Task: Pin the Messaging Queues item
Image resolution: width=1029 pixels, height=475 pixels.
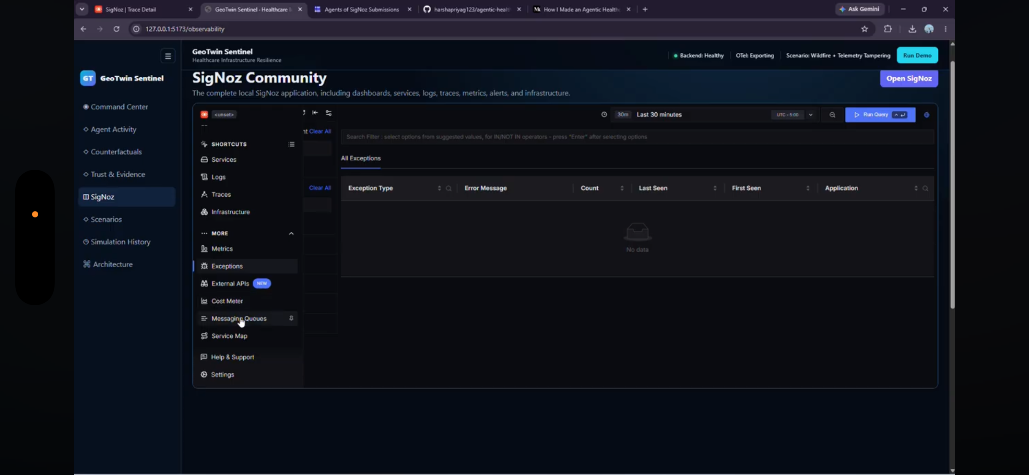Action: [291, 318]
